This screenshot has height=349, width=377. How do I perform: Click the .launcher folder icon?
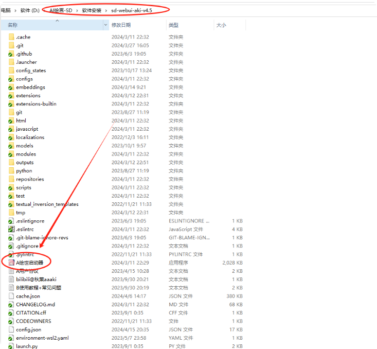pyautogui.click(x=11, y=62)
